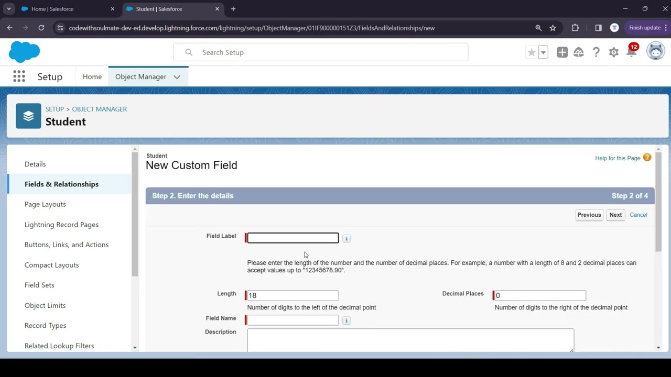Switch to the Home | Salesforce browser tab

(x=68, y=9)
